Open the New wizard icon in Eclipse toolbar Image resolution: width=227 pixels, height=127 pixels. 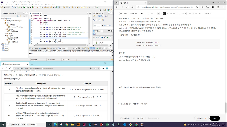pos(2,7)
